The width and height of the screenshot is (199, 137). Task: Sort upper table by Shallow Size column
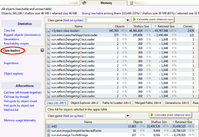[140, 26]
